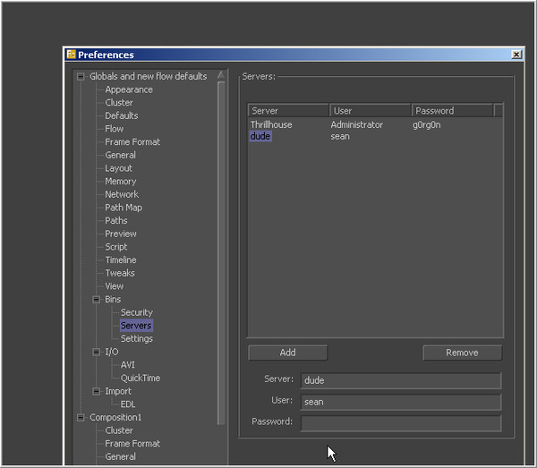Select Network preferences item
The image size is (537, 468).
point(122,194)
